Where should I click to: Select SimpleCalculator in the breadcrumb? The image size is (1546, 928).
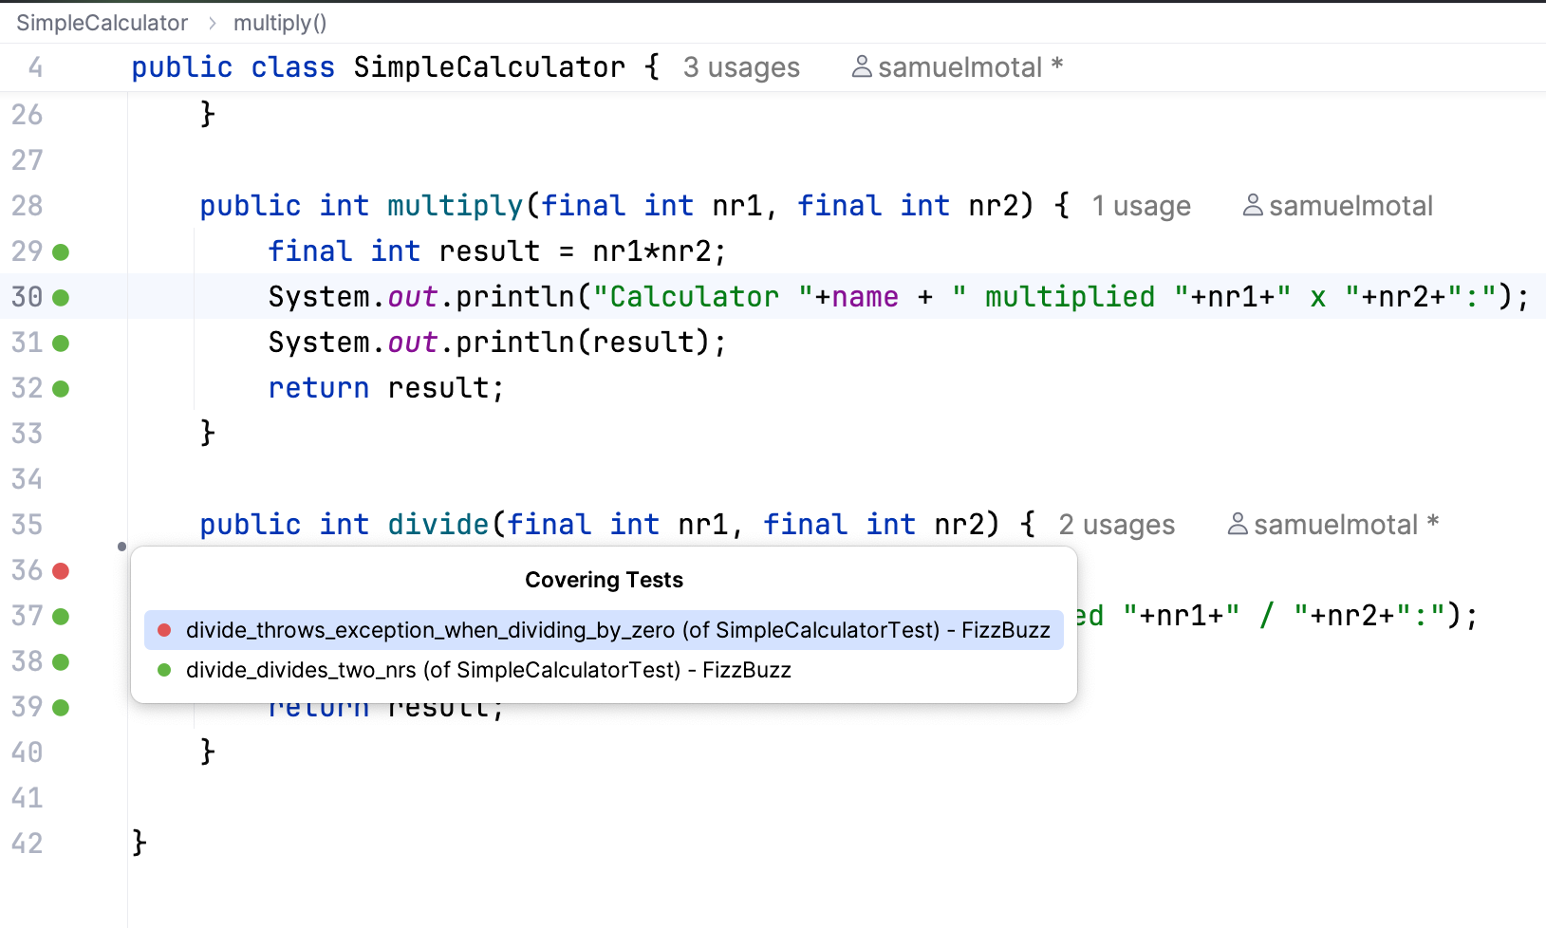102,23
